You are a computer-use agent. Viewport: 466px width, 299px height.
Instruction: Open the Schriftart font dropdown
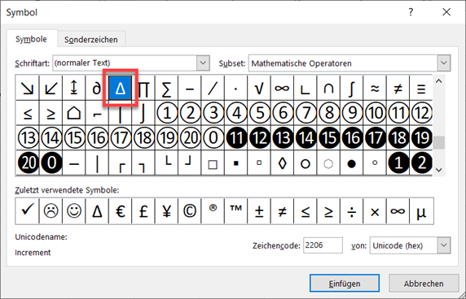203,63
